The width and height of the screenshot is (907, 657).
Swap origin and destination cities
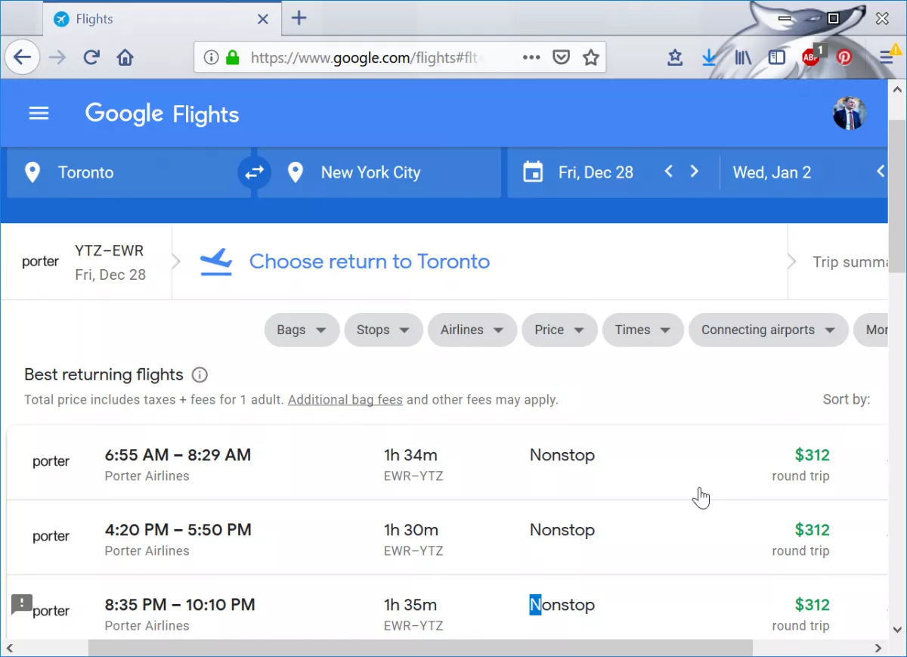click(x=254, y=172)
